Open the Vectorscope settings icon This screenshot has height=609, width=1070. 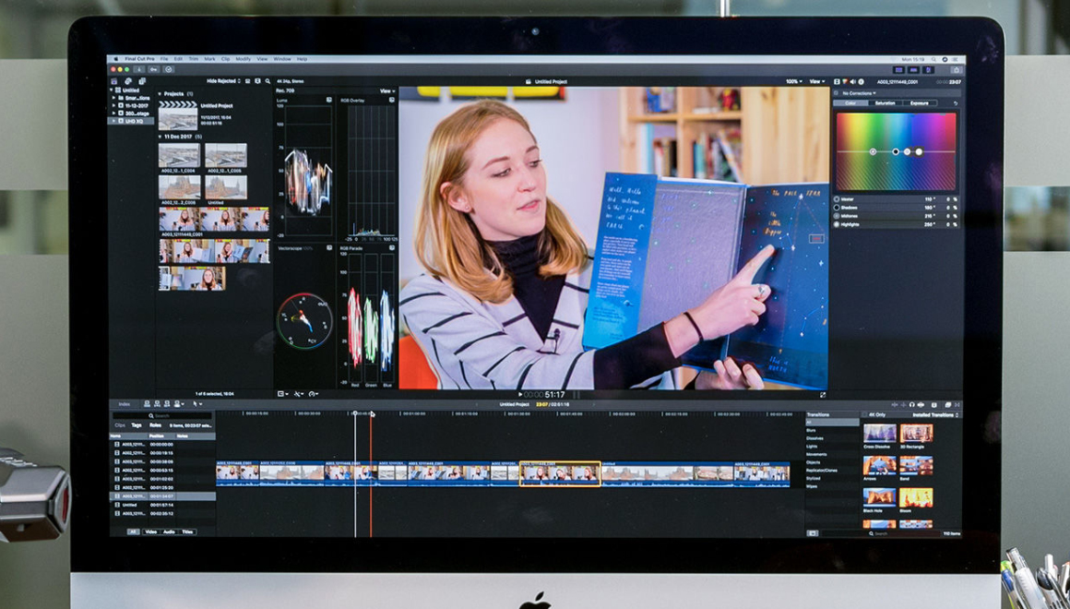(x=329, y=248)
